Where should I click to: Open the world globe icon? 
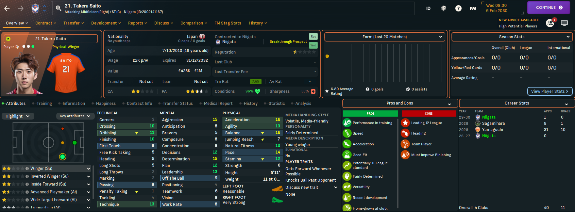pyautogui.click(x=444, y=8)
